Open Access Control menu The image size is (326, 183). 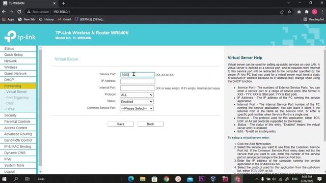18,128
